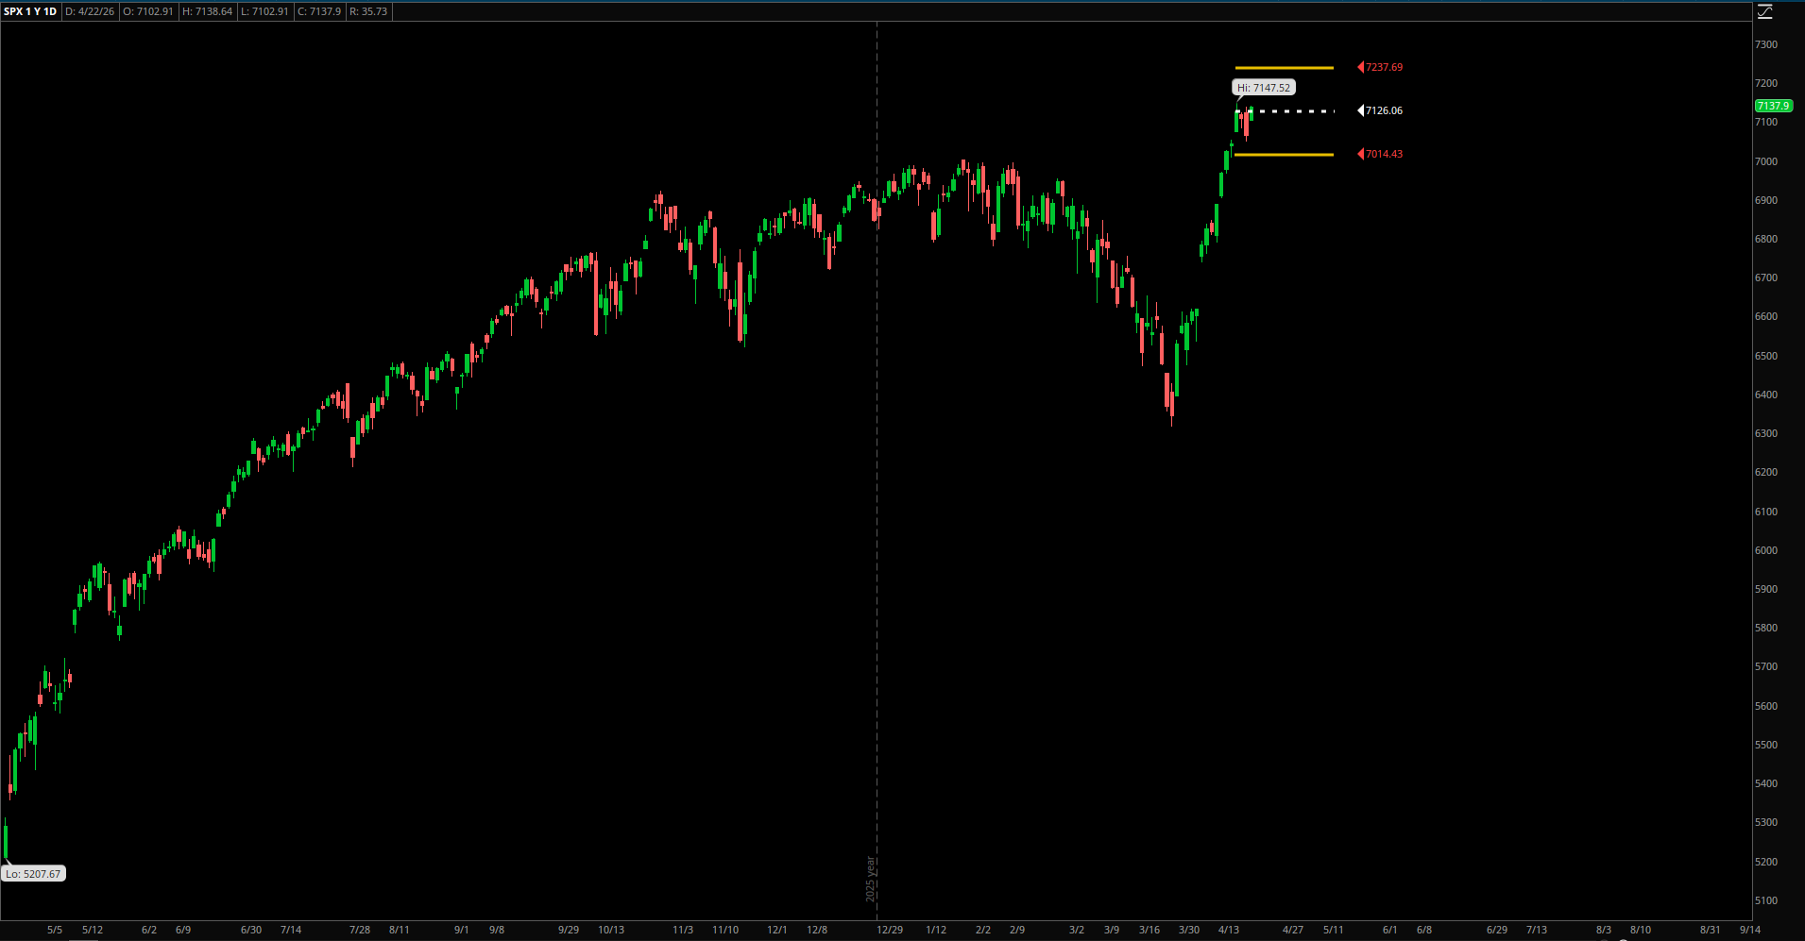
Task: Click the Hi: 7147.52 callout bubble
Action: (1265, 87)
